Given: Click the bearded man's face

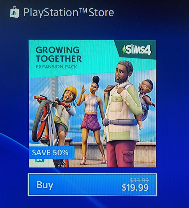Looking at the screenshot, I should tap(121, 73).
